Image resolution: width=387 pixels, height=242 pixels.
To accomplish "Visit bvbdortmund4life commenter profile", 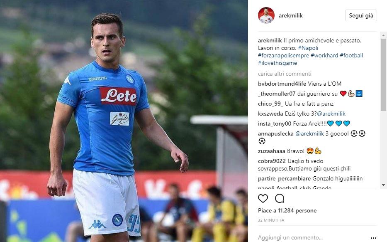I will (x=282, y=84).
